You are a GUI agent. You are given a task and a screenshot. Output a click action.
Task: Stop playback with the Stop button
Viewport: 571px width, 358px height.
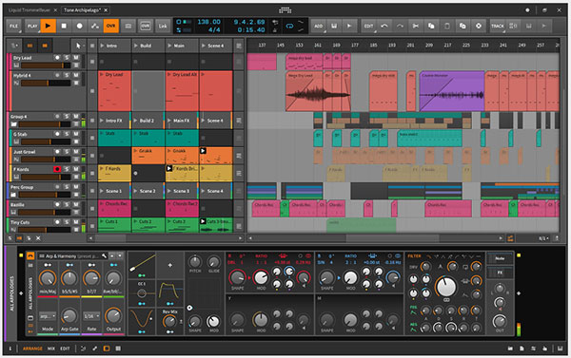click(64, 26)
